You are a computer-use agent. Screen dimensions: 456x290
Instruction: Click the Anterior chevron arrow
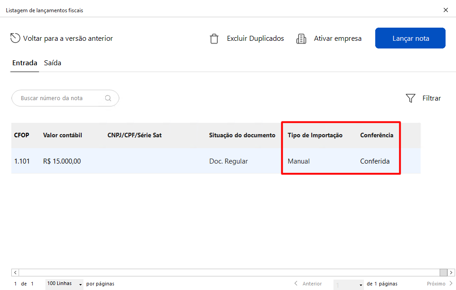click(x=296, y=283)
